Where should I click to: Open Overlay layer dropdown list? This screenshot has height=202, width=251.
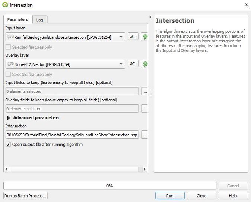[x=121, y=64]
